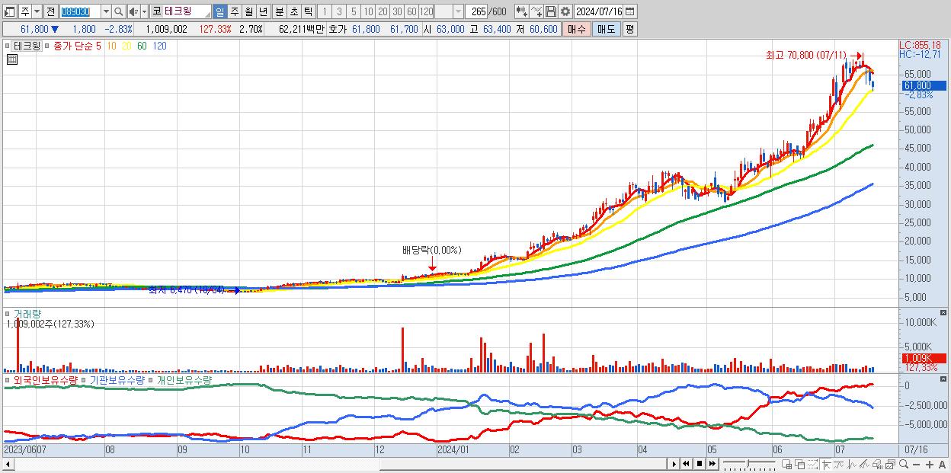Click the minus zoom-out icon at bottom right
Viewport: 951px width, 473px height.
point(916,464)
